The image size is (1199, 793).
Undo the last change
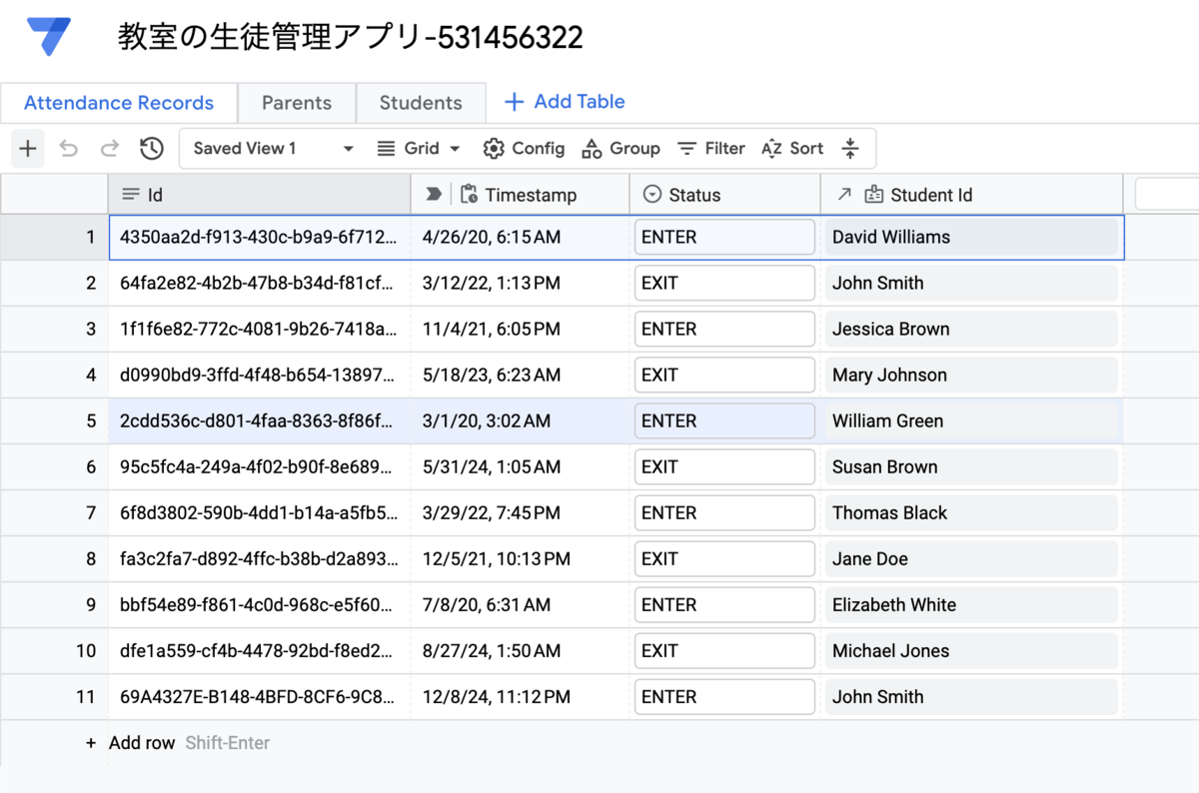tap(68, 149)
